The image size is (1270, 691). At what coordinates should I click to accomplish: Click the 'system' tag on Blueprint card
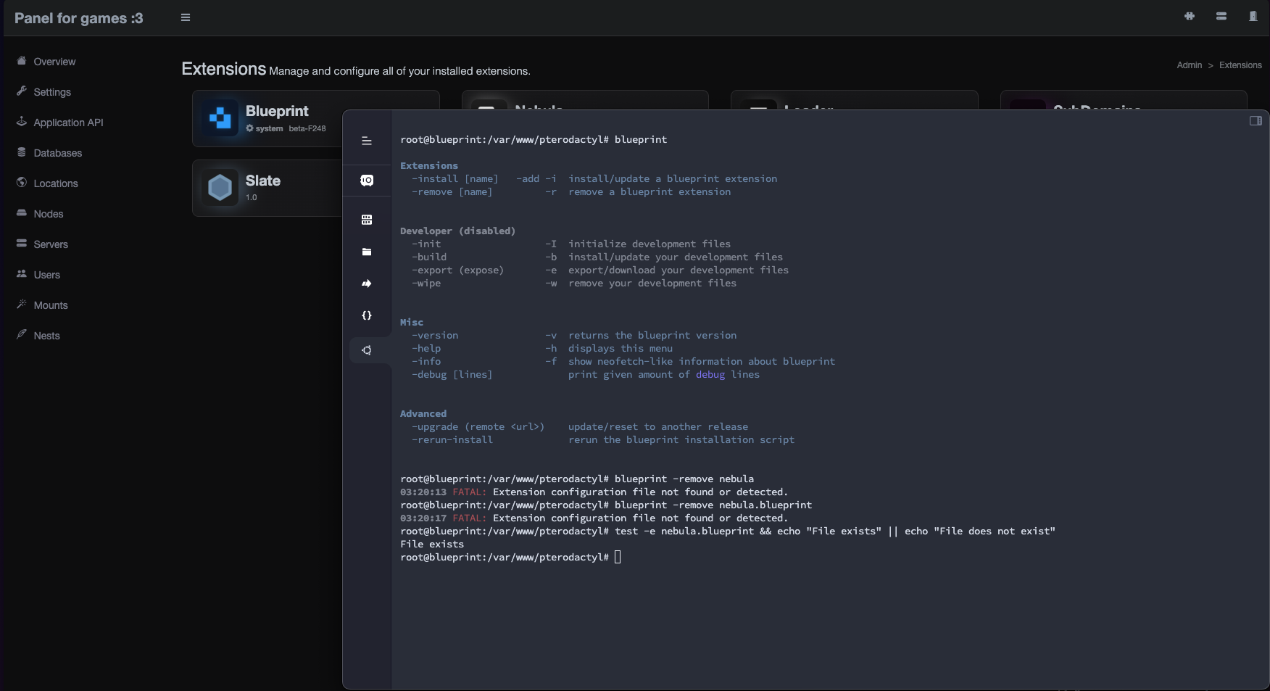(265, 128)
